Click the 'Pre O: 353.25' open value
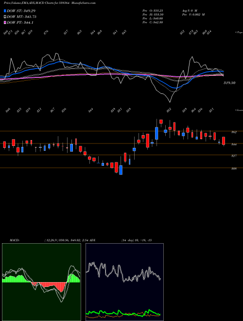This screenshot has height=321, width=243. (153, 10)
